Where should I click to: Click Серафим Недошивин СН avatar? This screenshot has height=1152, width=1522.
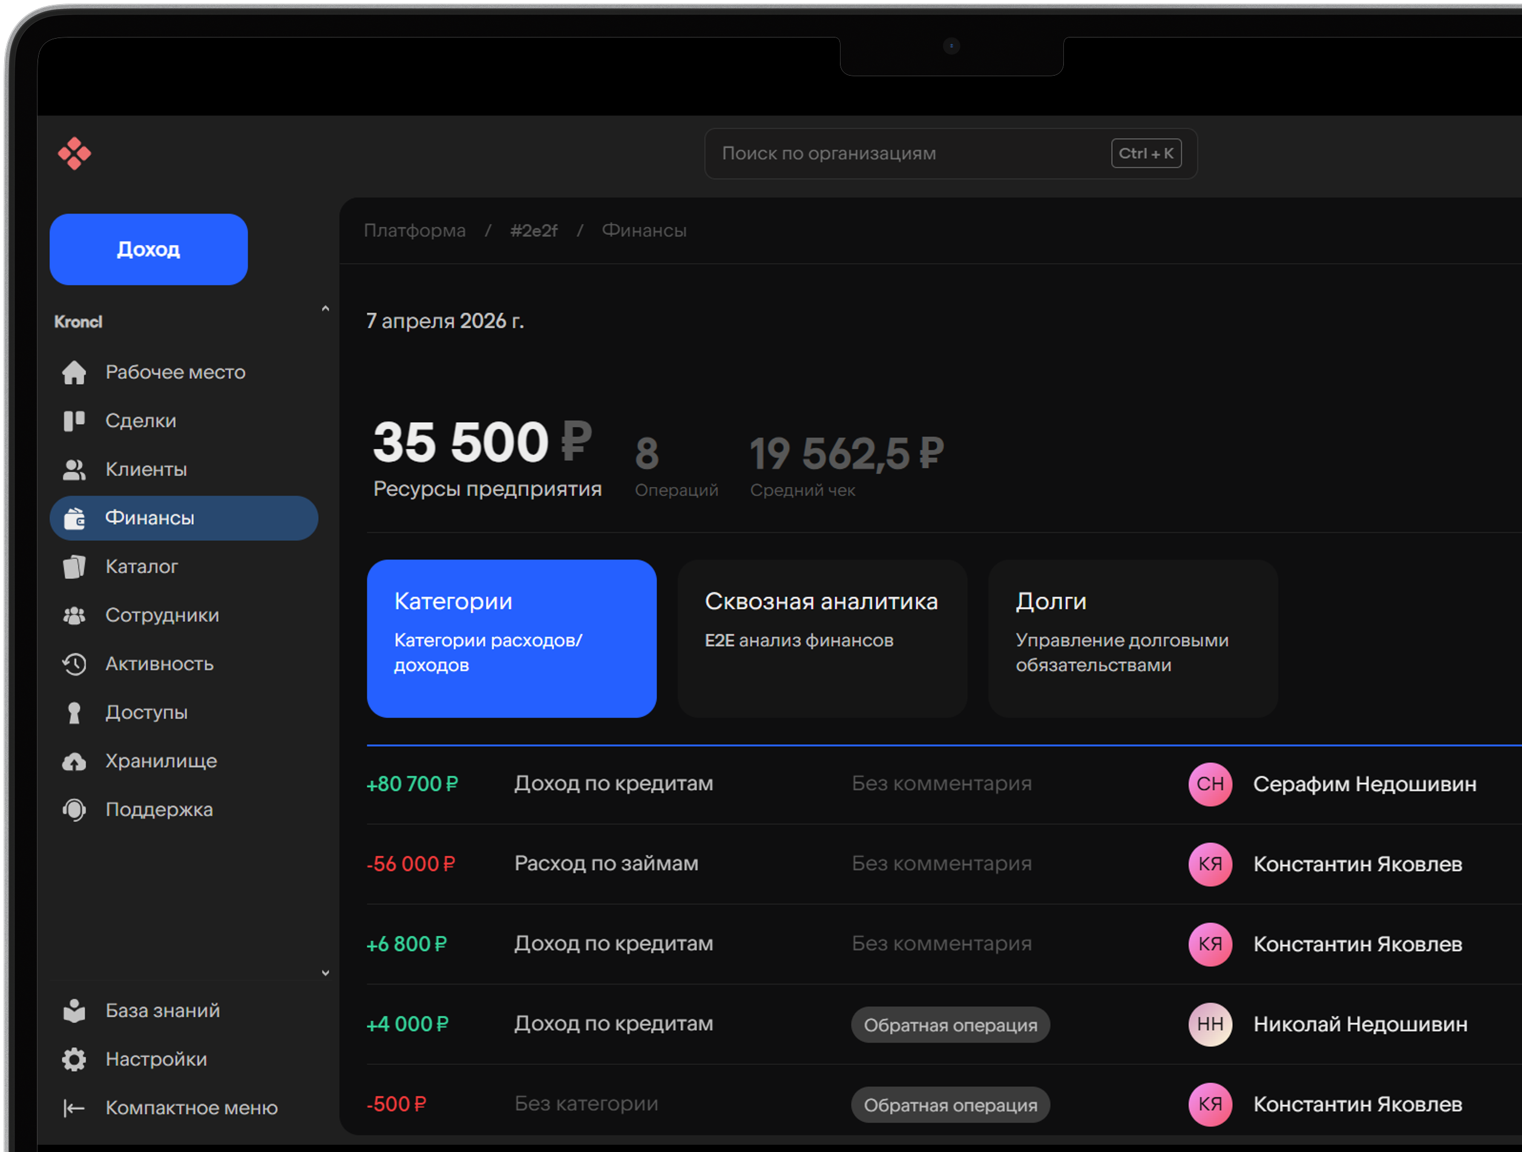point(1210,784)
